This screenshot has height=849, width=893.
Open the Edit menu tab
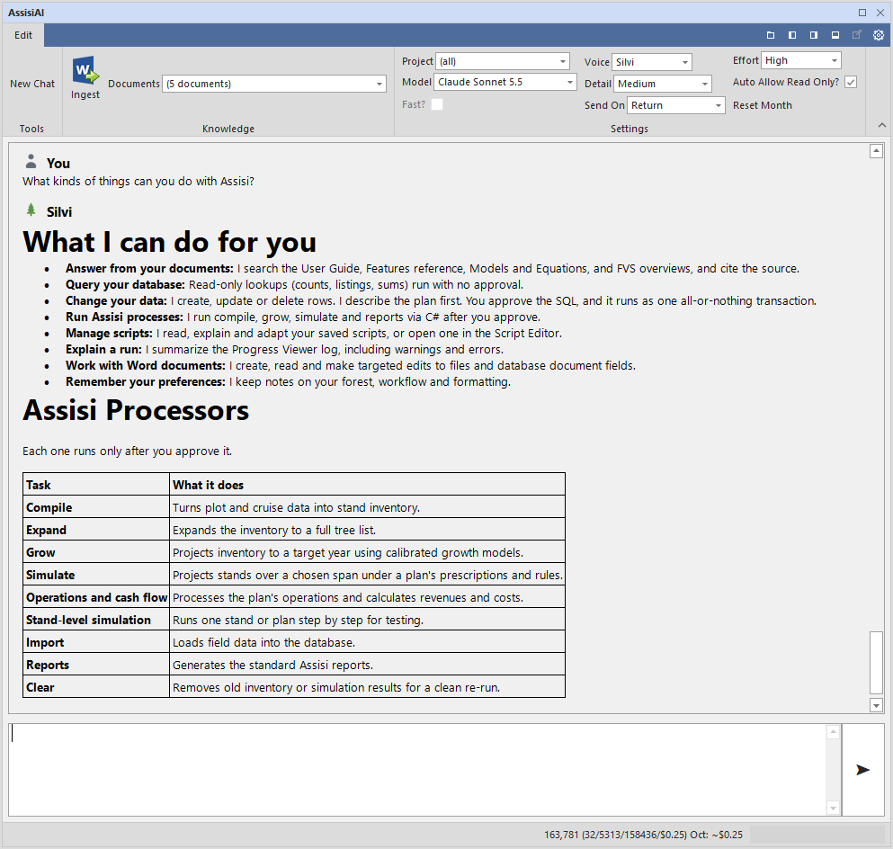(x=23, y=35)
